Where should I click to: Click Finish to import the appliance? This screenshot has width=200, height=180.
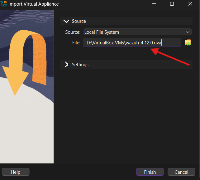pos(150,172)
